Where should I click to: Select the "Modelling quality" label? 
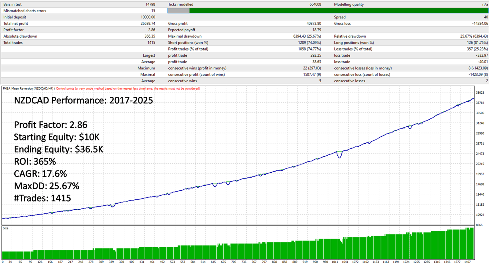pyautogui.click(x=349, y=4)
